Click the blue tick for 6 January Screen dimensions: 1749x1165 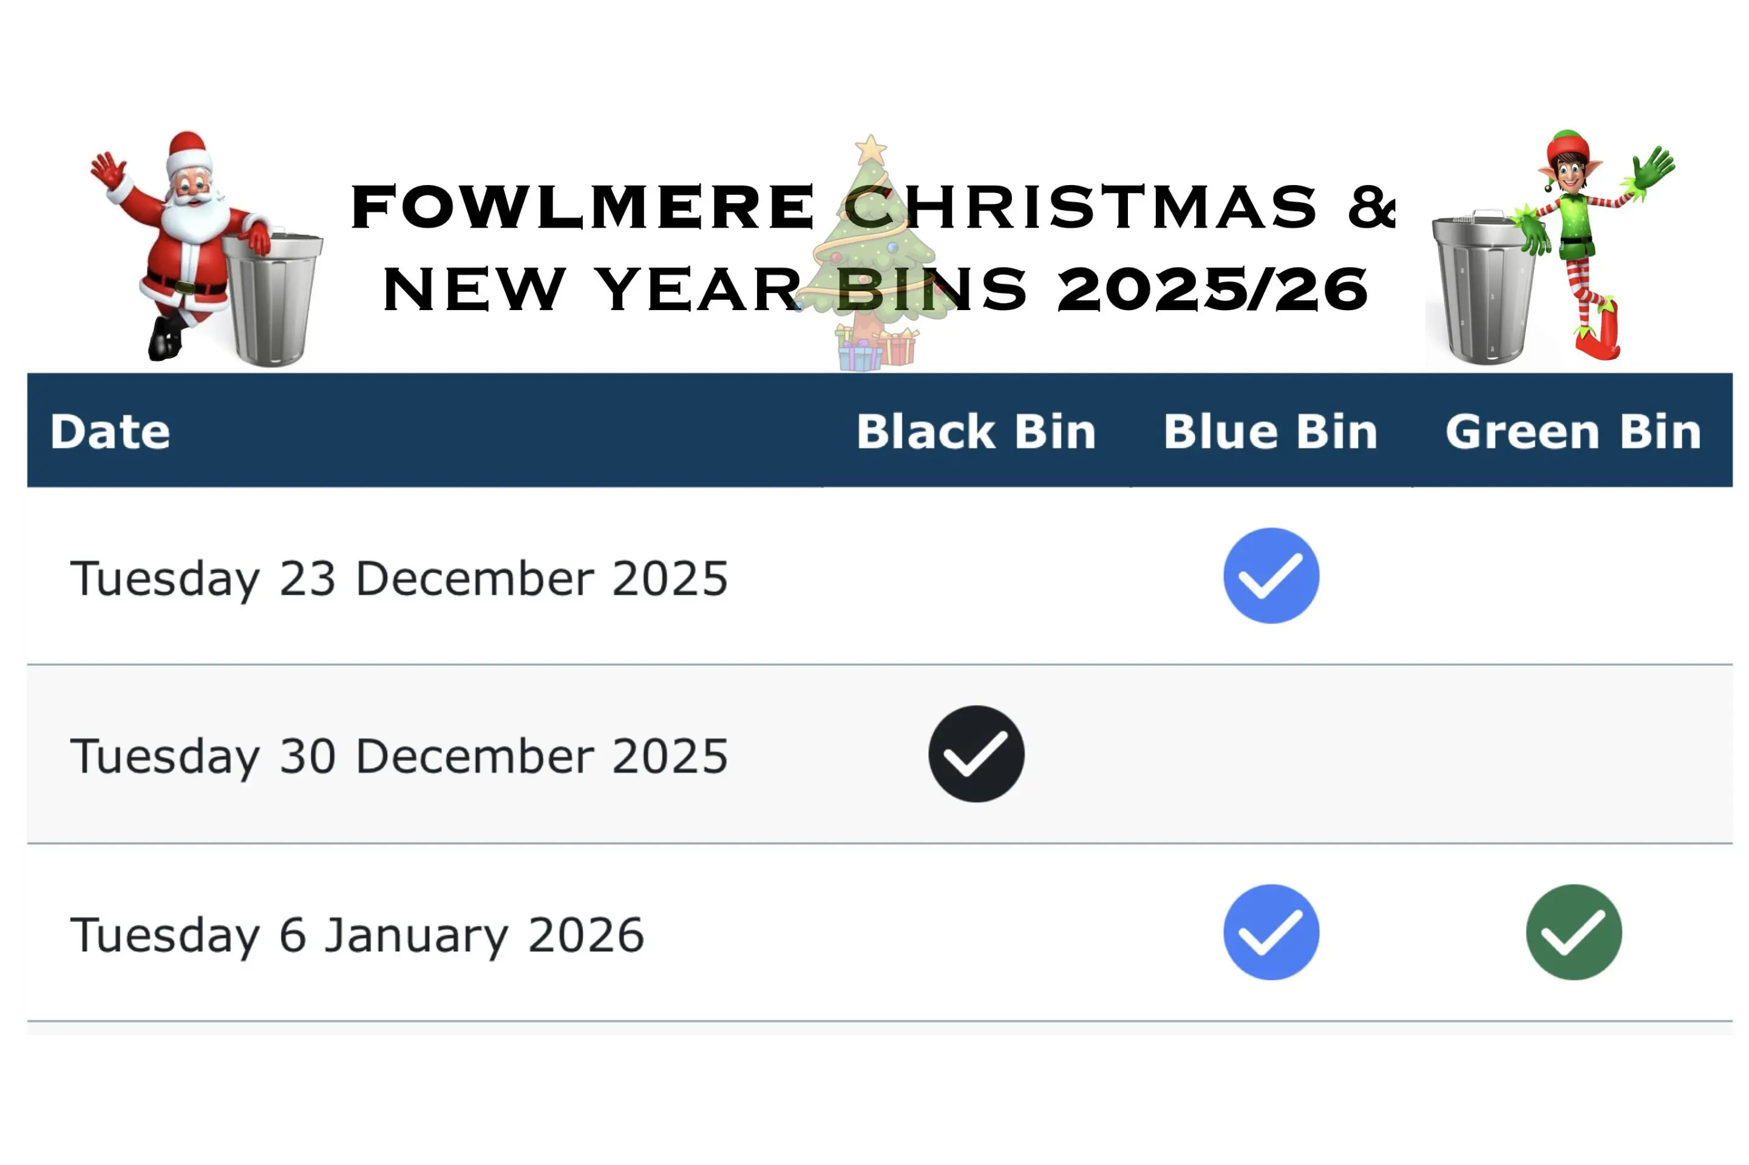[x=1270, y=933]
